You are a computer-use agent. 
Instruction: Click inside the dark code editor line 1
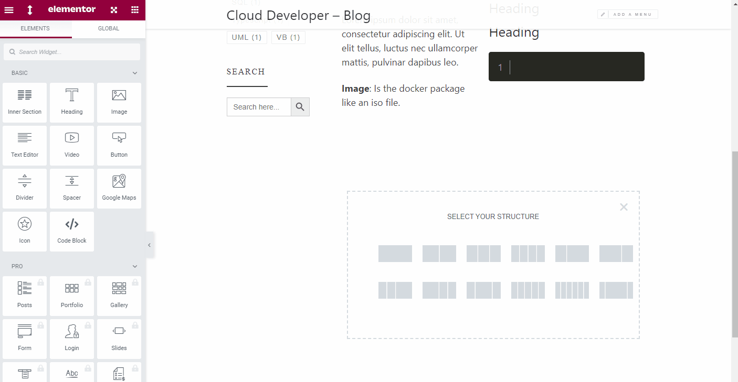(566, 67)
